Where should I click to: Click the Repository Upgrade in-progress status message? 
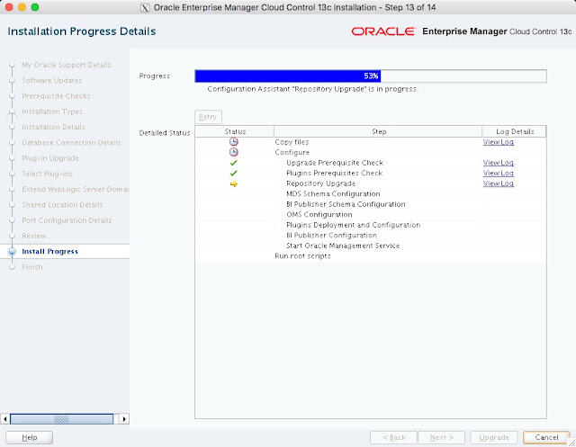point(312,89)
